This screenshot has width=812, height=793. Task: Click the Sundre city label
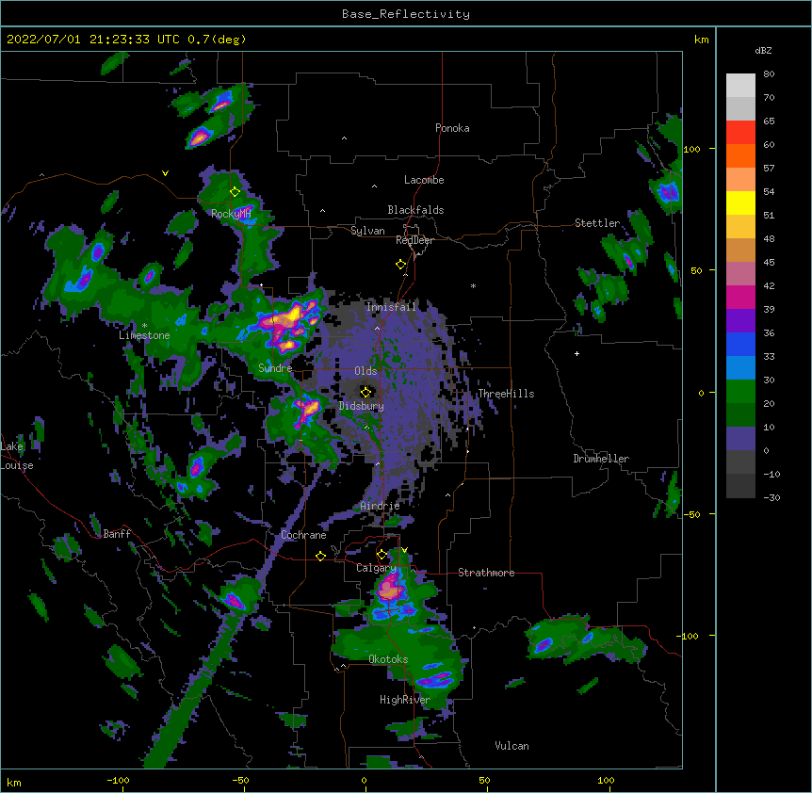coord(275,368)
